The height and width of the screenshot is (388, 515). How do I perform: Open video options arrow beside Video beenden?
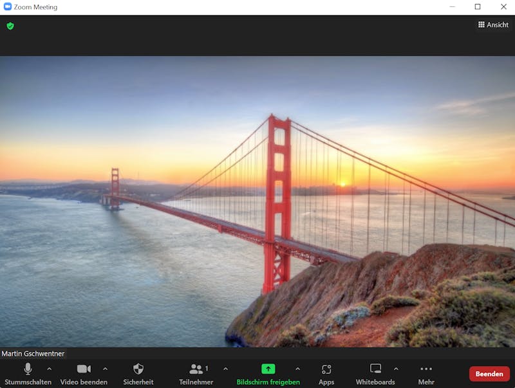(105, 369)
